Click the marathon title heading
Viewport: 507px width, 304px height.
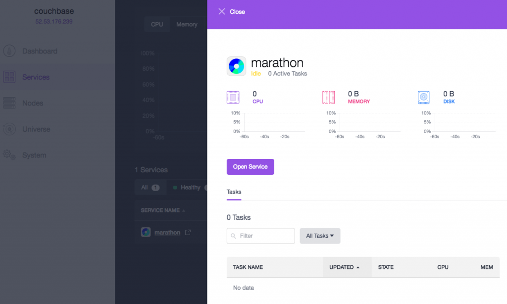coord(277,62)
